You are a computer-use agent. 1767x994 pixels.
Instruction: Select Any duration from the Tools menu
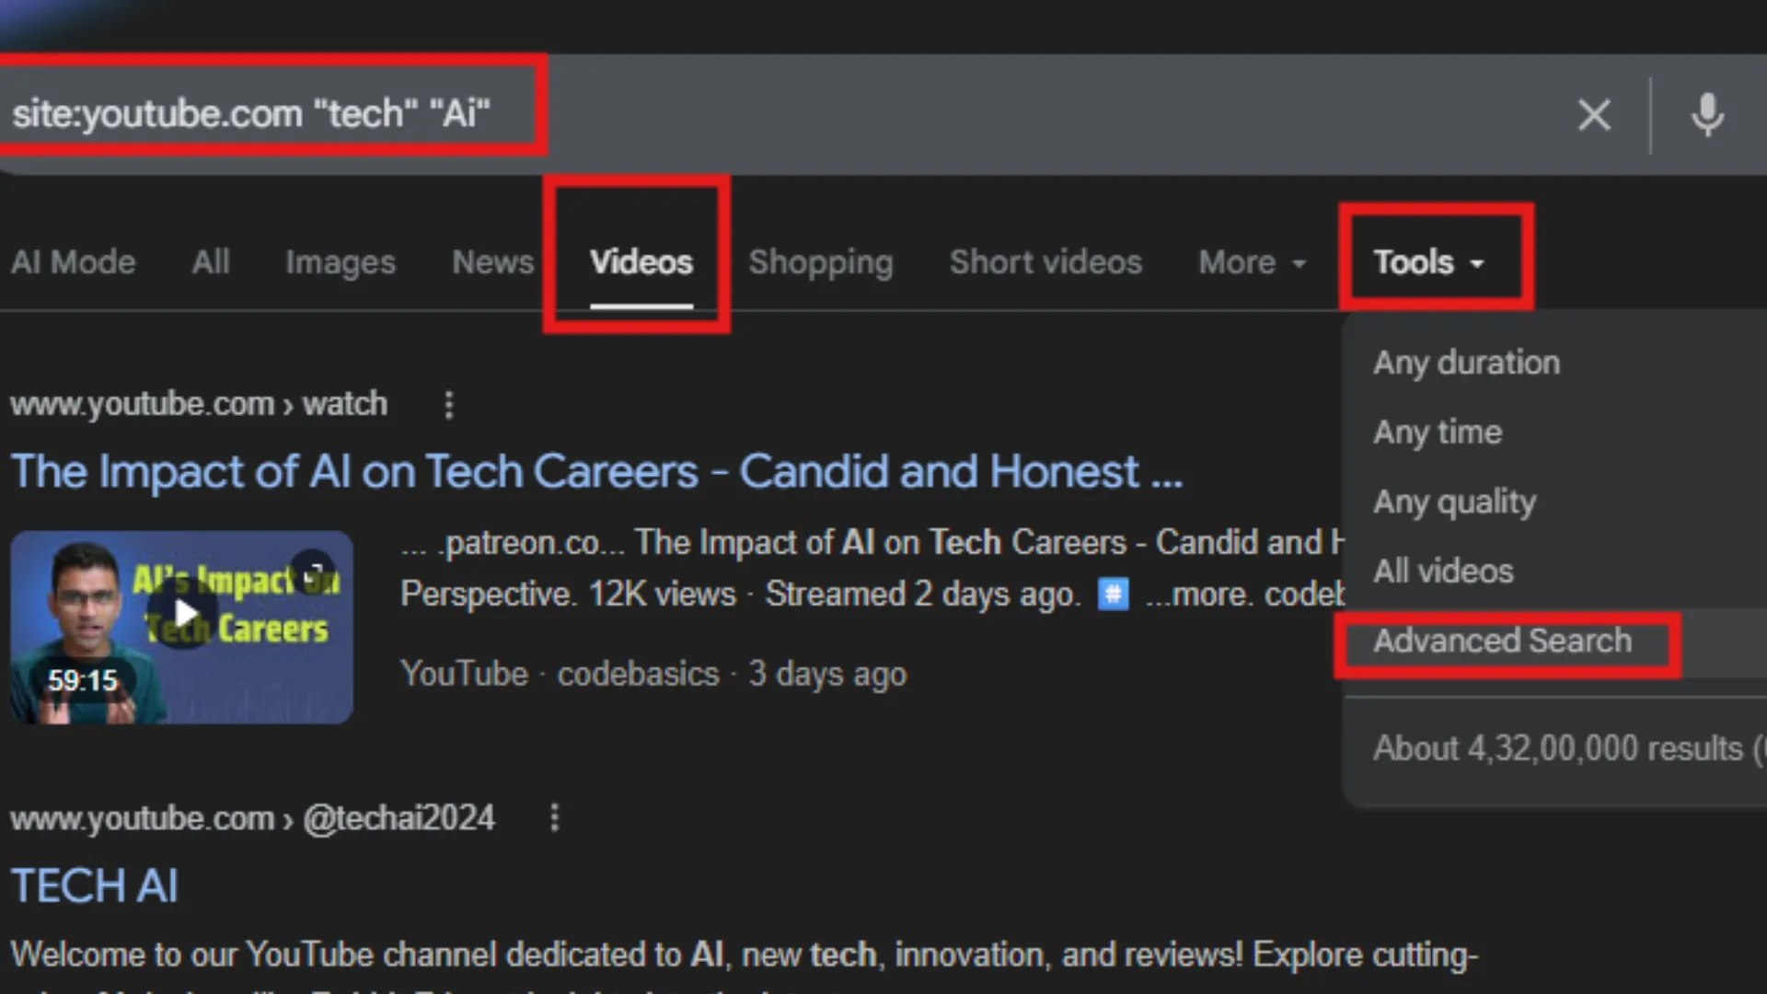pyautogui.click(x=1466, y=362)
